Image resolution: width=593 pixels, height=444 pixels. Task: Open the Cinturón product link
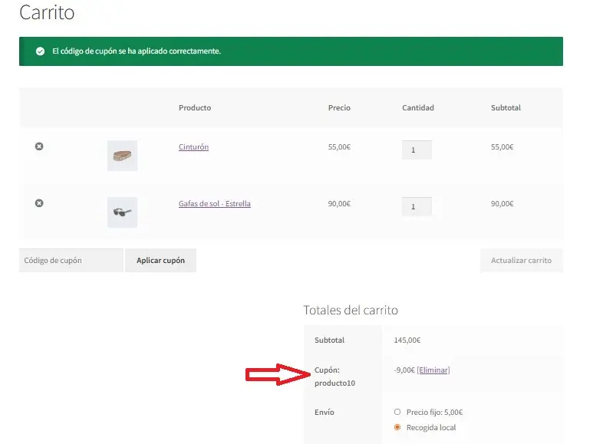pyautogui.click(x=193, y=147)
